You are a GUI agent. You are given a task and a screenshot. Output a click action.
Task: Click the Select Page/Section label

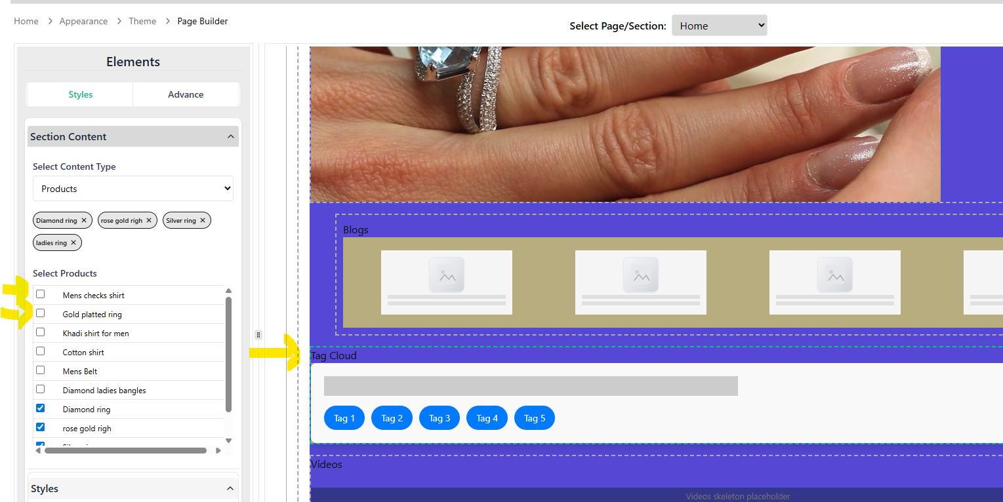618,26
